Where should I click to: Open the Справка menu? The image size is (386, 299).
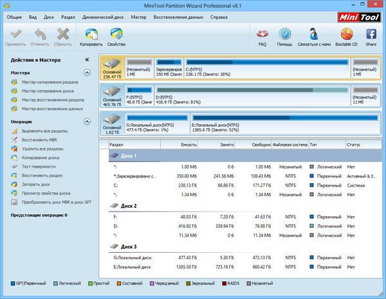point(219,17)
